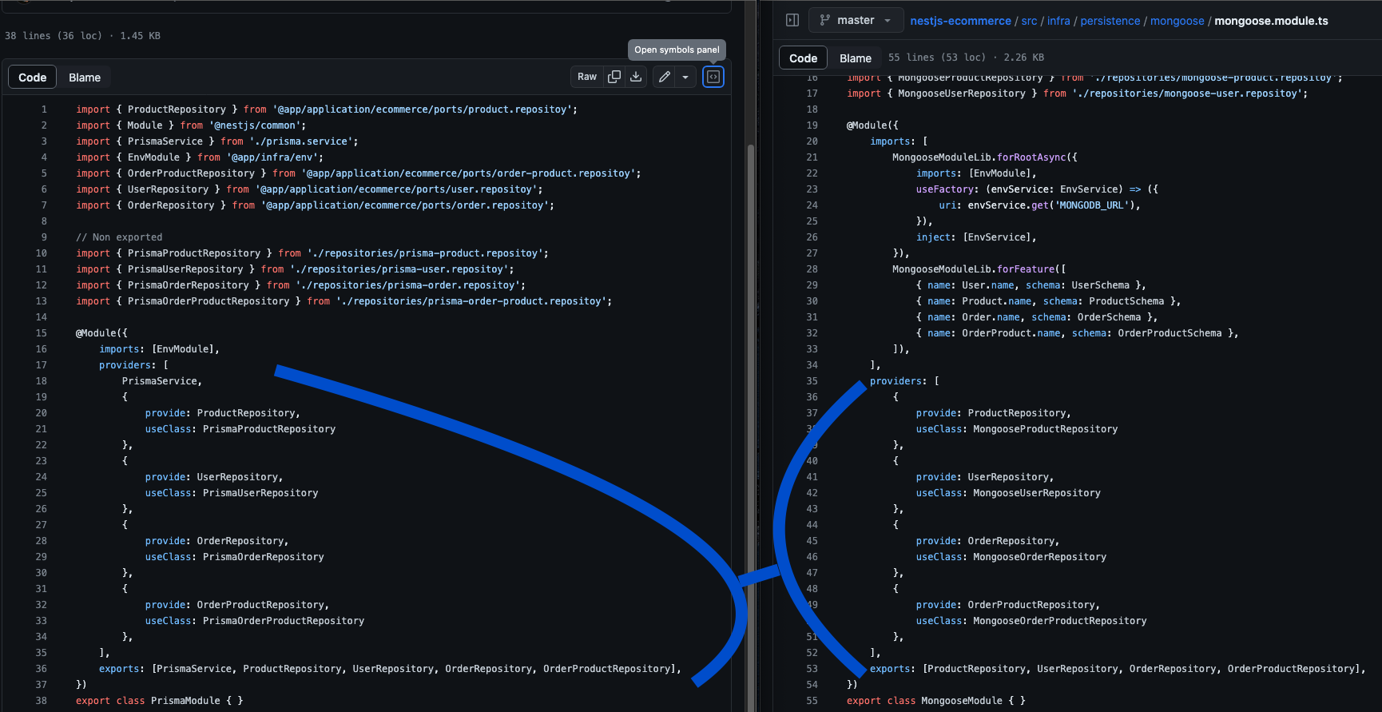Click exports line 36 in PrismaModule

tap(390, 669)
